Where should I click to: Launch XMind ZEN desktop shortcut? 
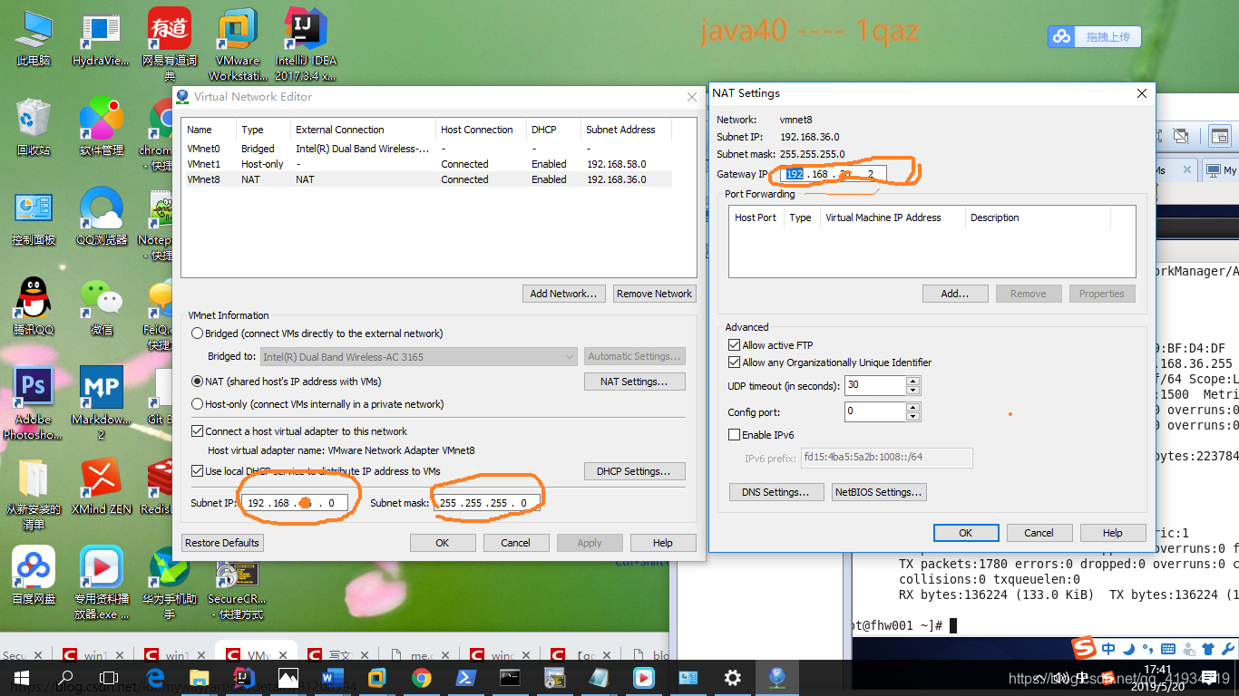tap(101, 486)
